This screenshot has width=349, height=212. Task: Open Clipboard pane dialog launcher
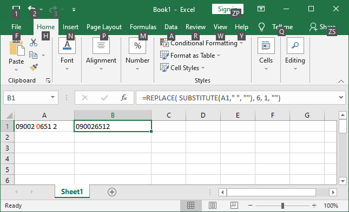point(48,80)
